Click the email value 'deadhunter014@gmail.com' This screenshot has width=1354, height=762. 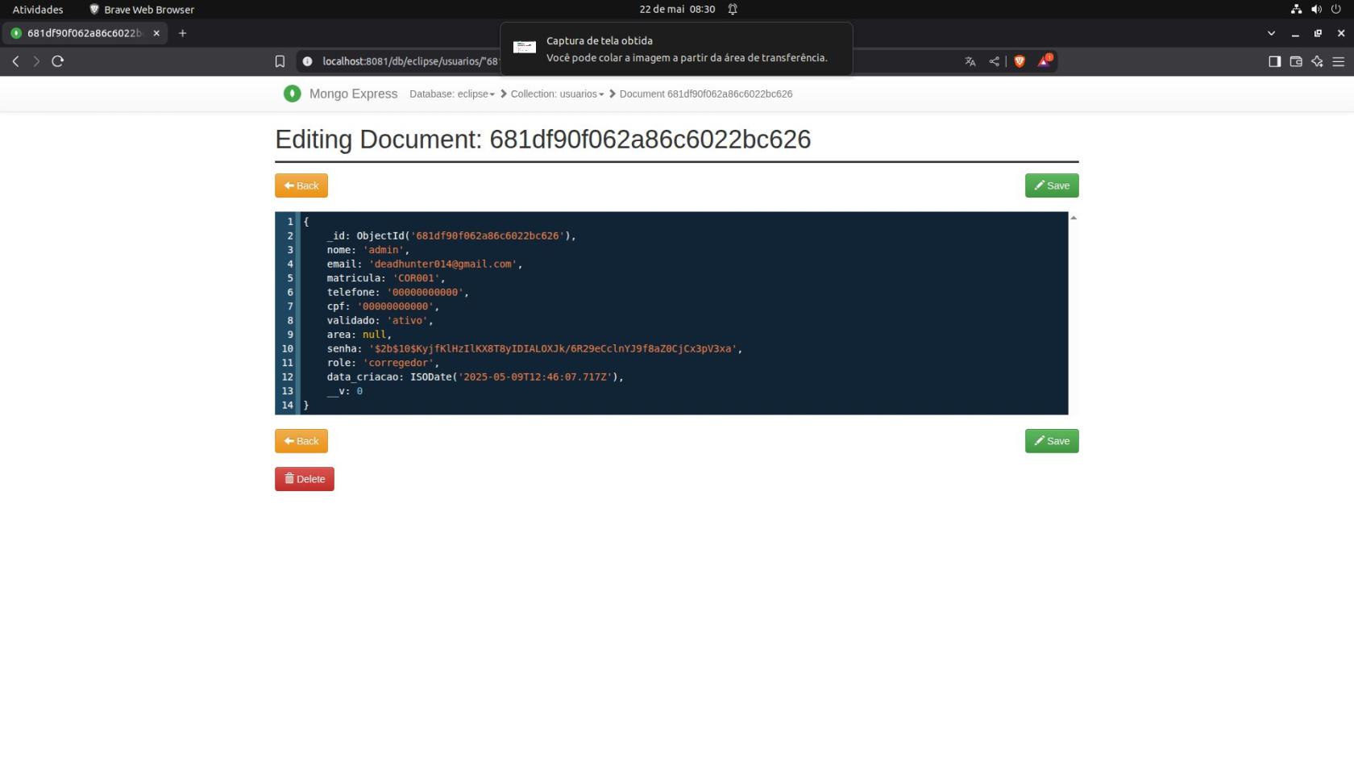(x=442, y=264)
